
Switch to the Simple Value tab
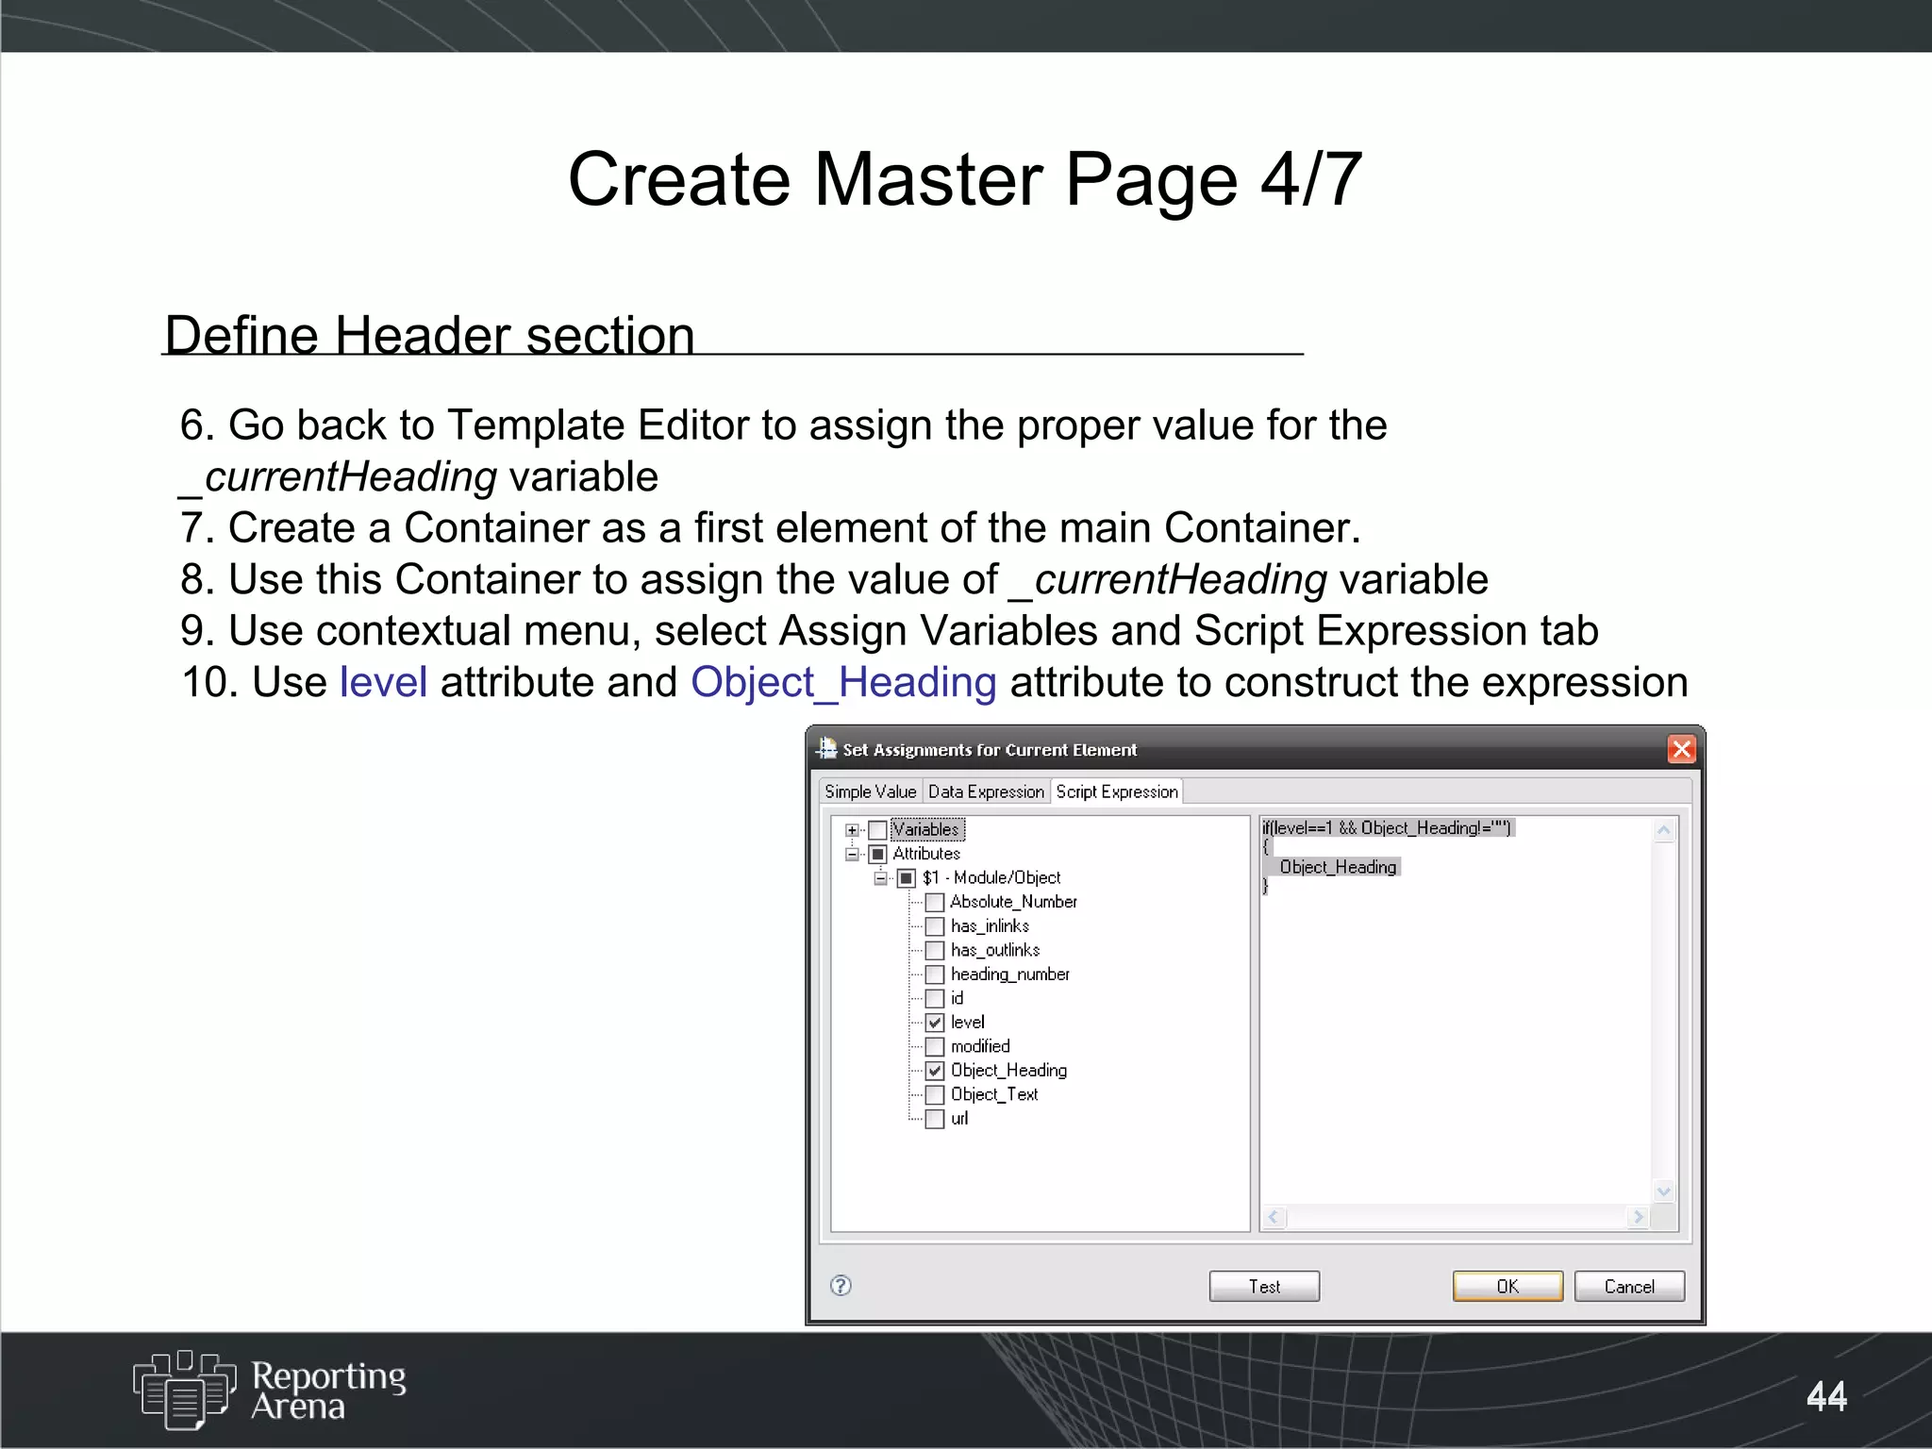(x=870, y=791)
